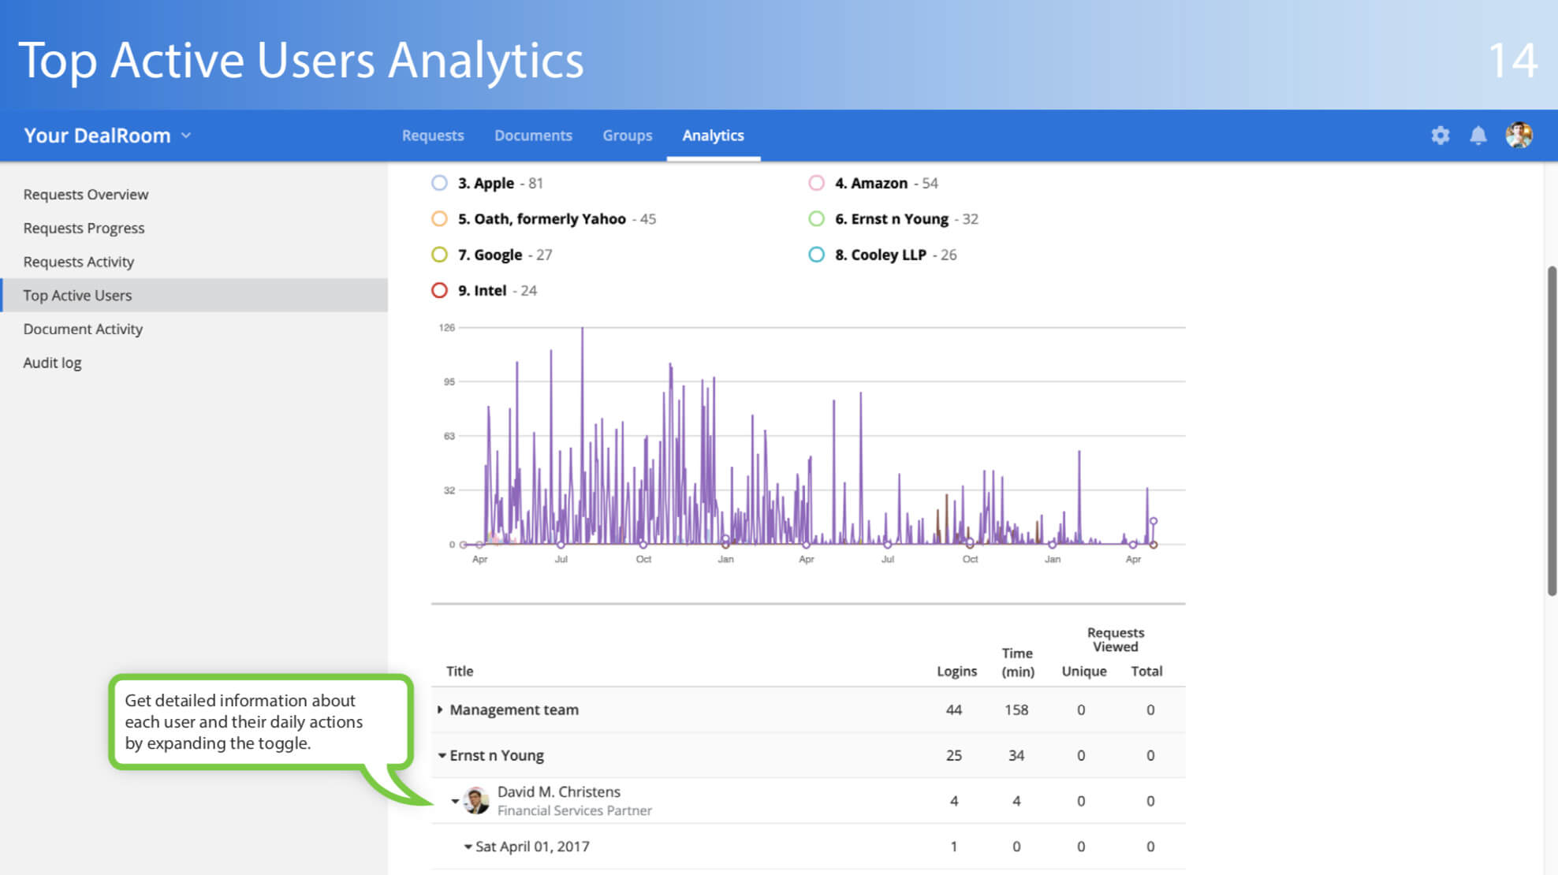Open Requests Overview in sidebar
The height and width of the screenshot is (875, 1558).
click(86, 195)
